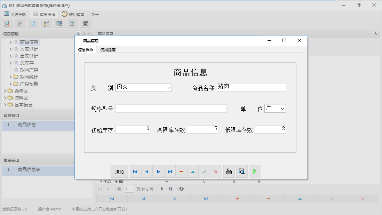The height and width of the screenshot is (215, 382).
Task: Jump to the first record in the dialog
Action: [135, 171]
